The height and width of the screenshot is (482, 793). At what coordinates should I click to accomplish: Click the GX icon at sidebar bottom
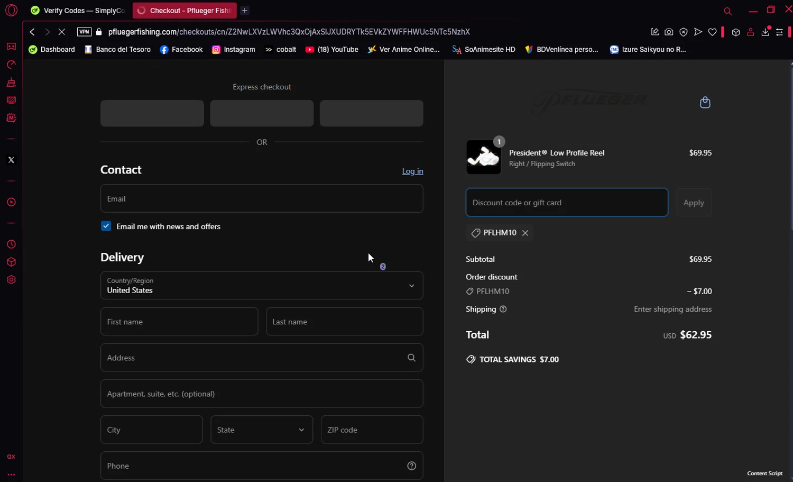(x=11, y=457)
